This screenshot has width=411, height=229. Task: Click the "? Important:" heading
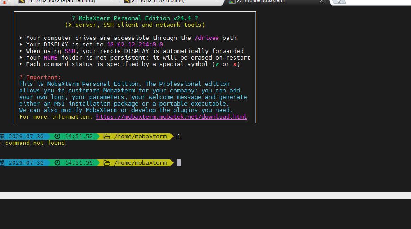(x=40, y=78)
